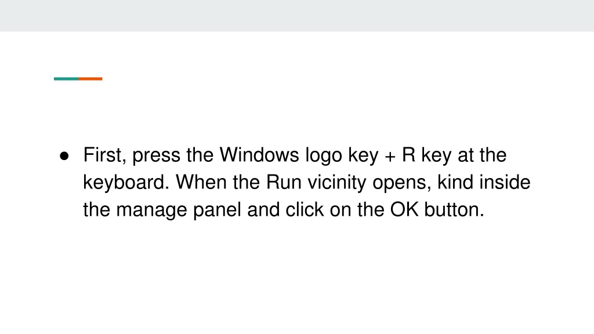Click the word "Run" in the second line
The height and width of the screenshot is (334, 594).
(284, 182)
